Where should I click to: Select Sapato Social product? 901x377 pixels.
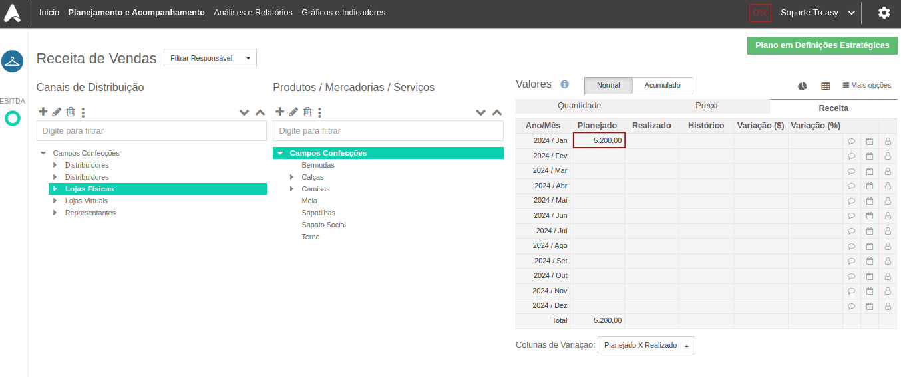coord(324,225)
